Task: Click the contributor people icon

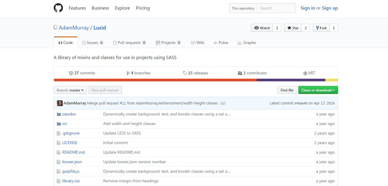Action: [240, 73]
